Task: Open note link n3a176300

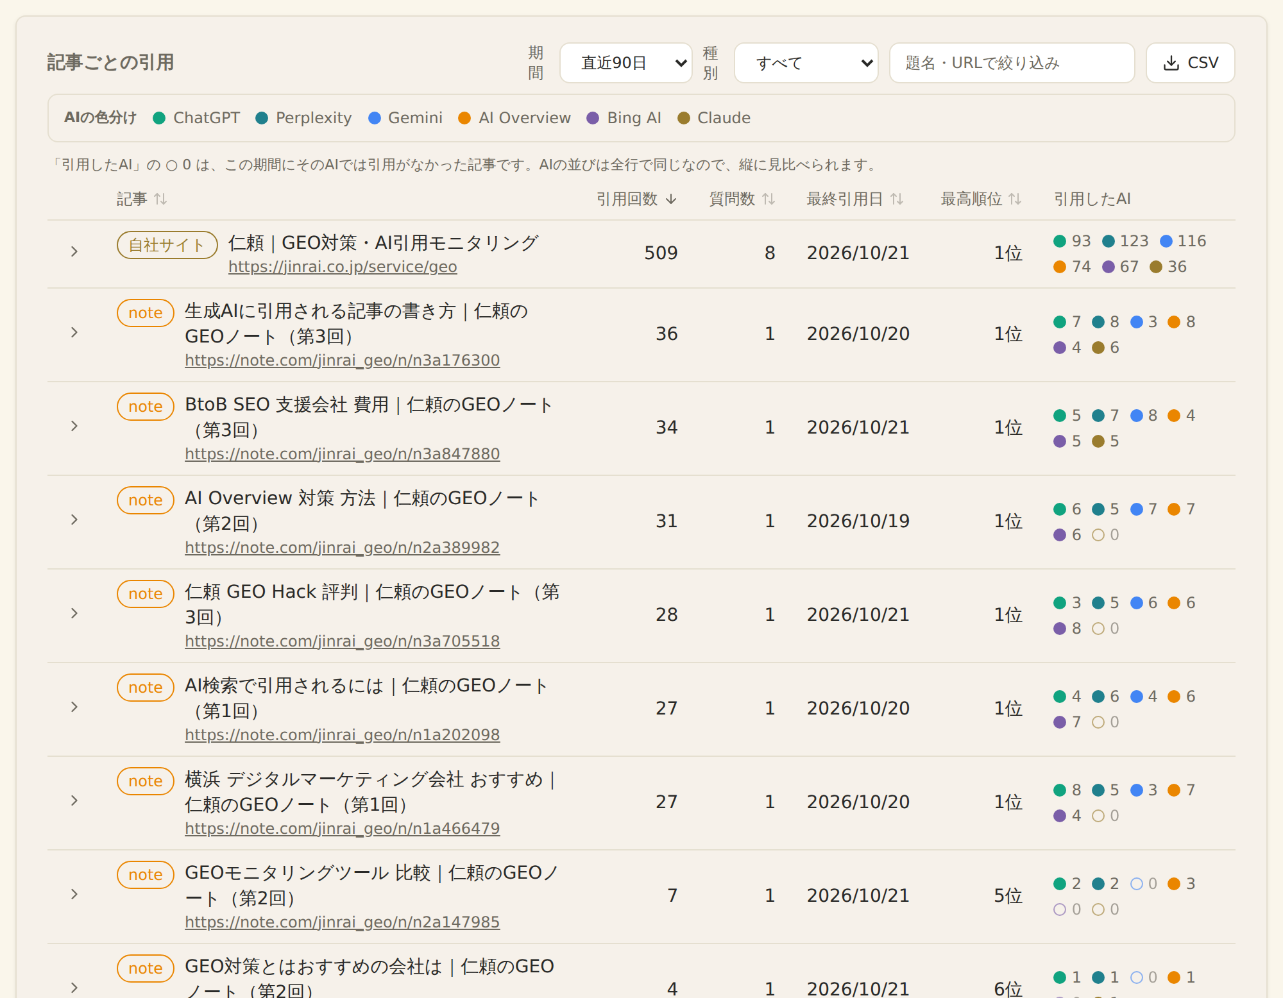Action: (342, 360)
